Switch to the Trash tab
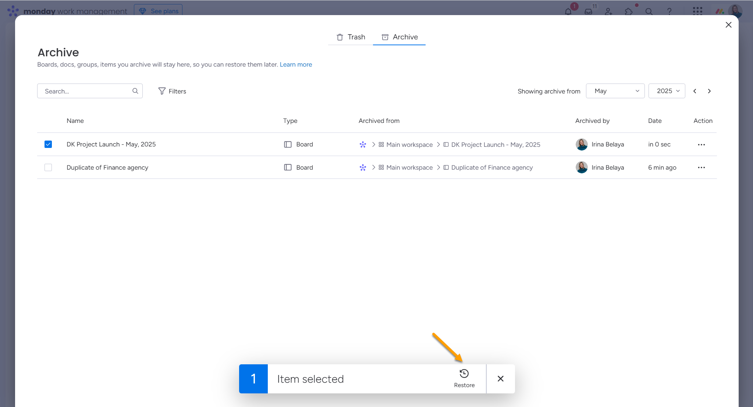Viewport: 753px width, 407px height. [351, 37]
